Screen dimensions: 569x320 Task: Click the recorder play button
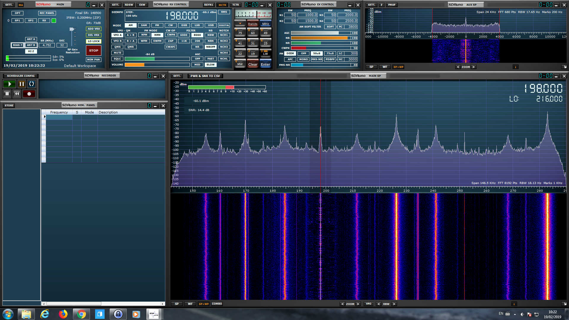pyautogui.click(x=9, y=84)
